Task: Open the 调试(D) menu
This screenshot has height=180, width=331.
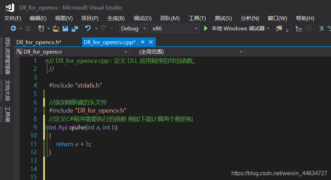Action: tap(142, 18)
